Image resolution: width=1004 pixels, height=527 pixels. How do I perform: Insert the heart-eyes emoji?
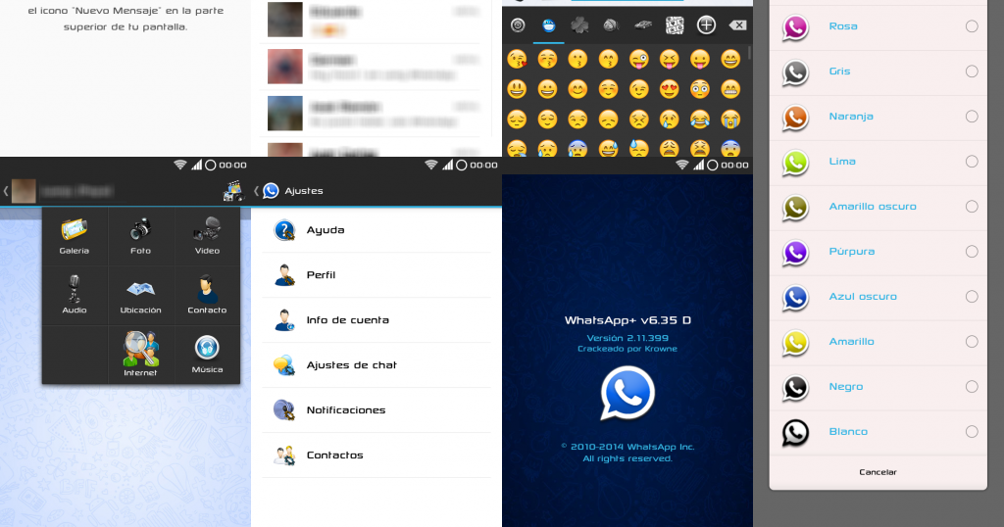tap(669, 89)
